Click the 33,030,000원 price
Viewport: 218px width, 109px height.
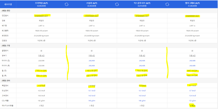[x=41, y=6]
